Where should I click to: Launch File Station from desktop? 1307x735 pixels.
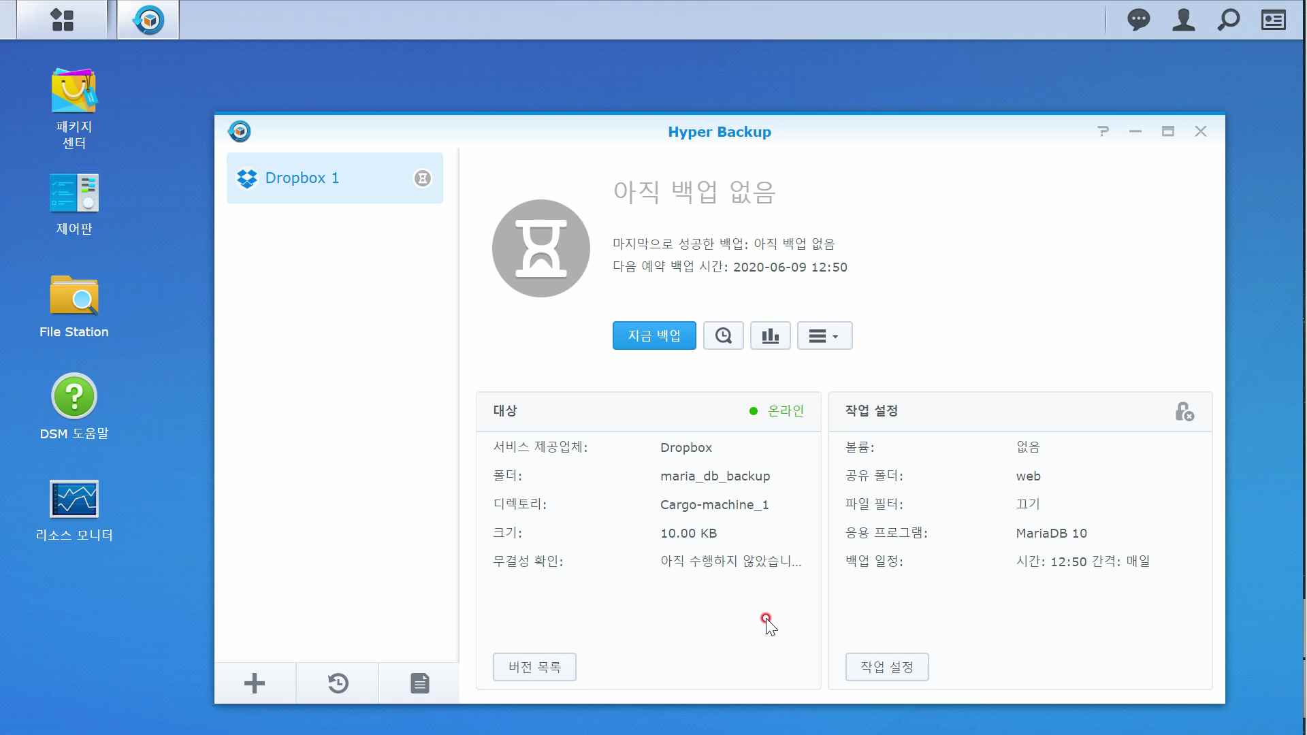pos(74,306)
